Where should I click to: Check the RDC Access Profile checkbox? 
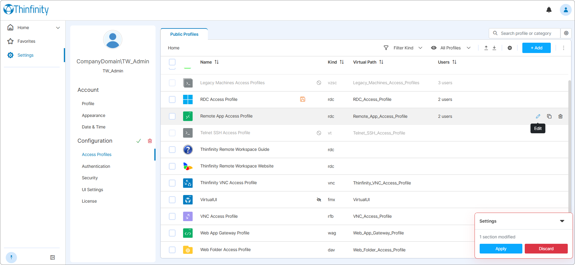click(x=172, y=99)
